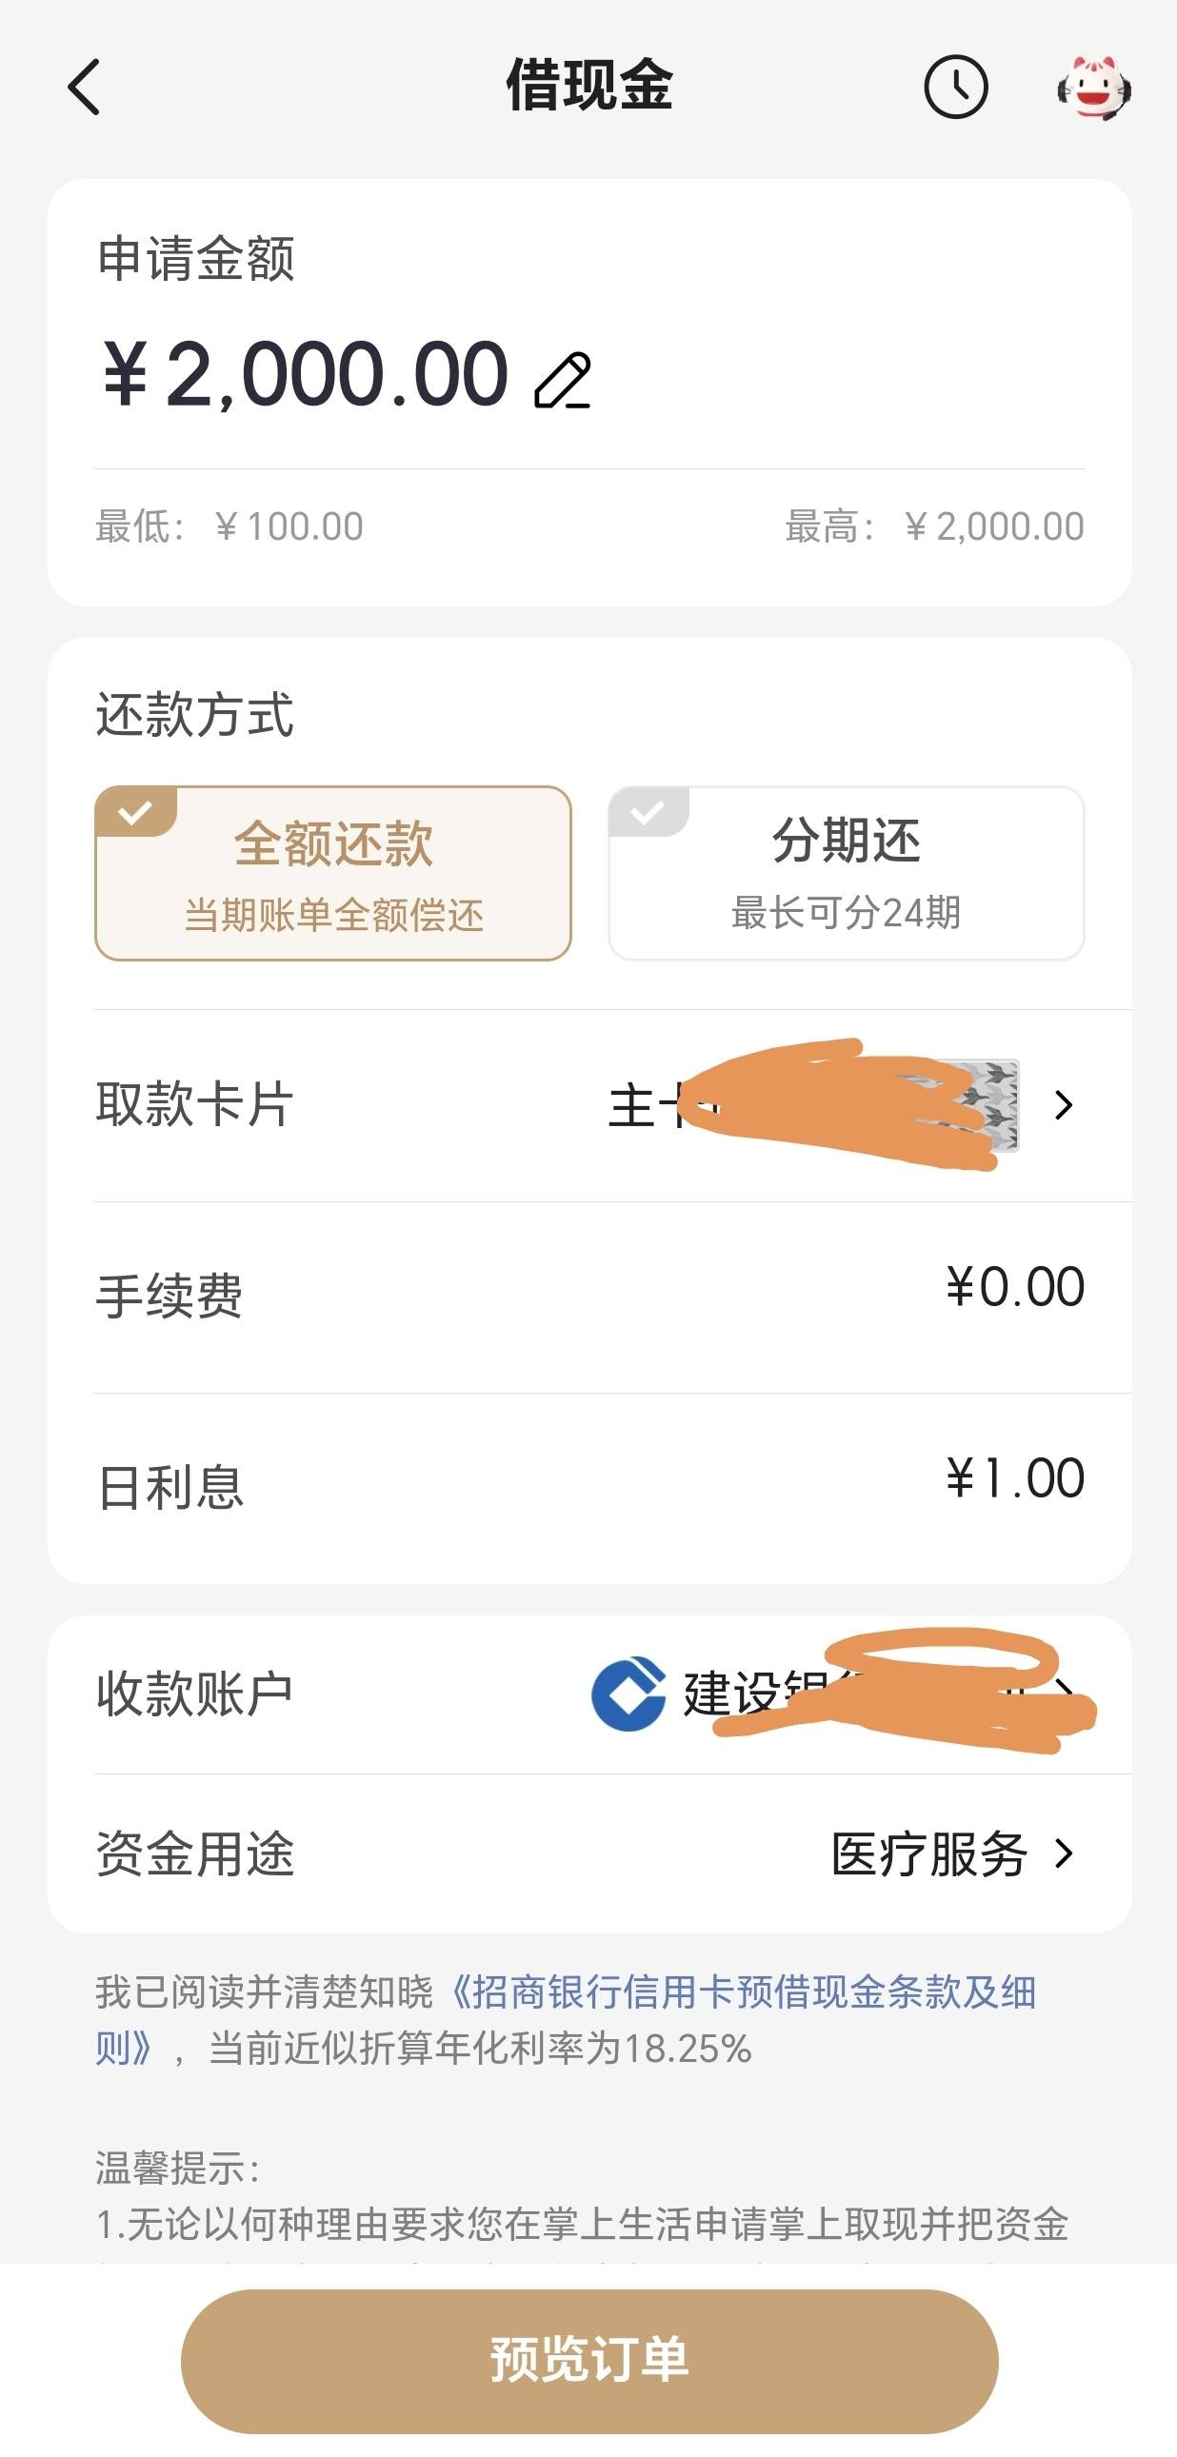Tap the gray checkmark on 分期还
The image size is (1177, 2457).
648,812
